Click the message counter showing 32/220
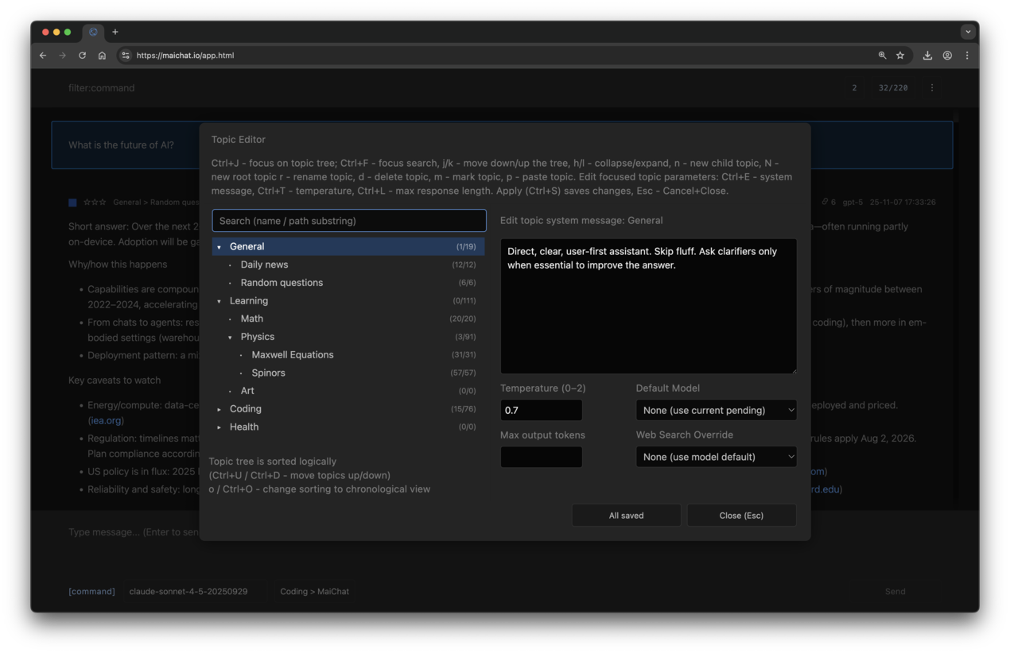 tap(892, 87)
